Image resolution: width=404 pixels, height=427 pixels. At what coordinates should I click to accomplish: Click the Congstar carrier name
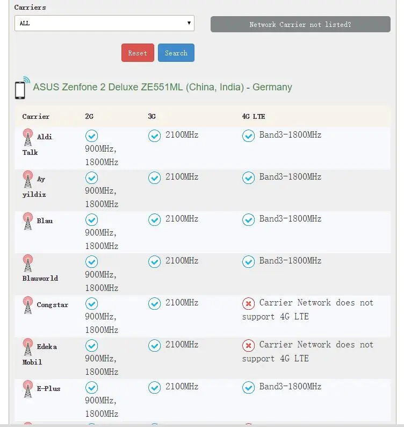(x=53, y=305)
